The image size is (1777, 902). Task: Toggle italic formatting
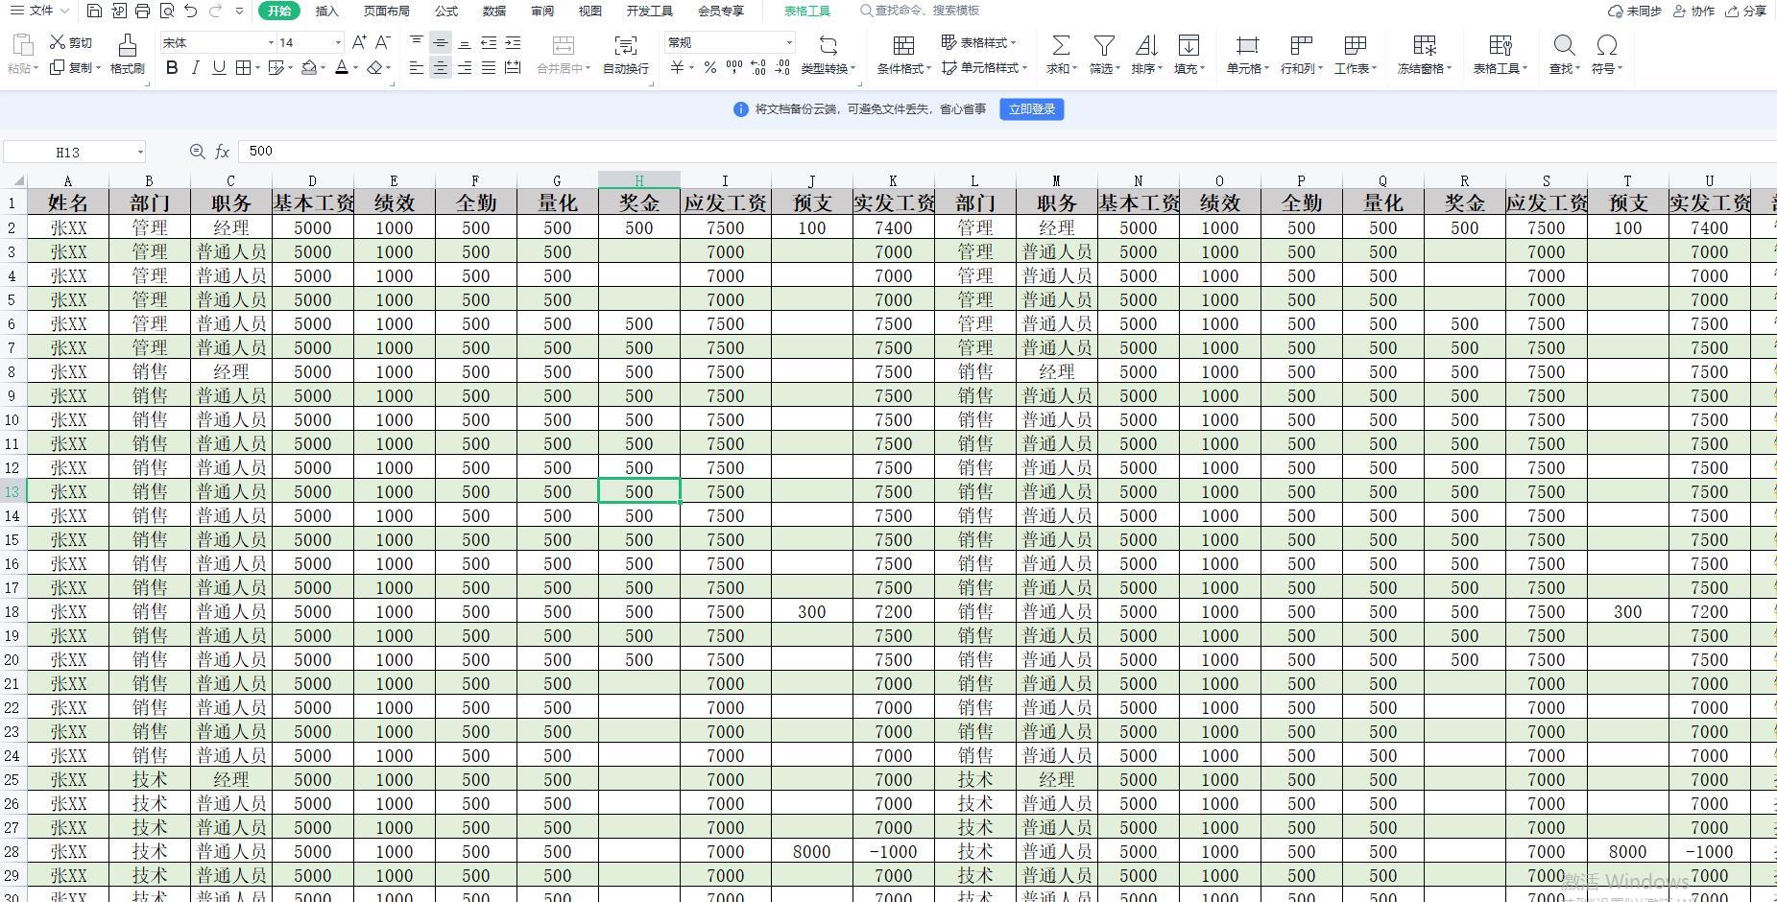tap(196, 67)
